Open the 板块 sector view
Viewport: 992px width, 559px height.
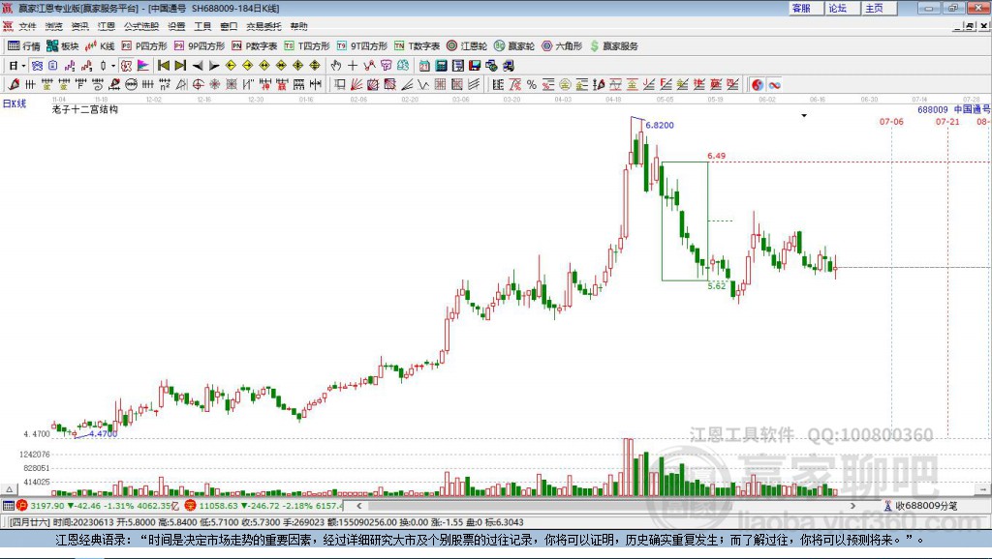tap(63, 46)
